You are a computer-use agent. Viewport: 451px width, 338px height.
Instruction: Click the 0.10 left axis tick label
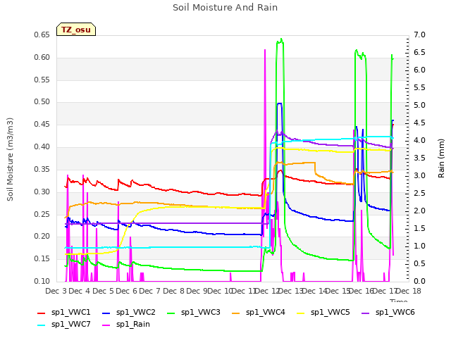[42, 281]
